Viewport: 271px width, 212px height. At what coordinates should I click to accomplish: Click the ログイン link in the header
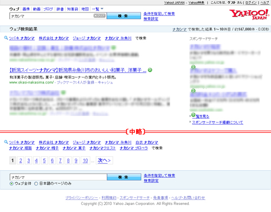tap(251, 3)
